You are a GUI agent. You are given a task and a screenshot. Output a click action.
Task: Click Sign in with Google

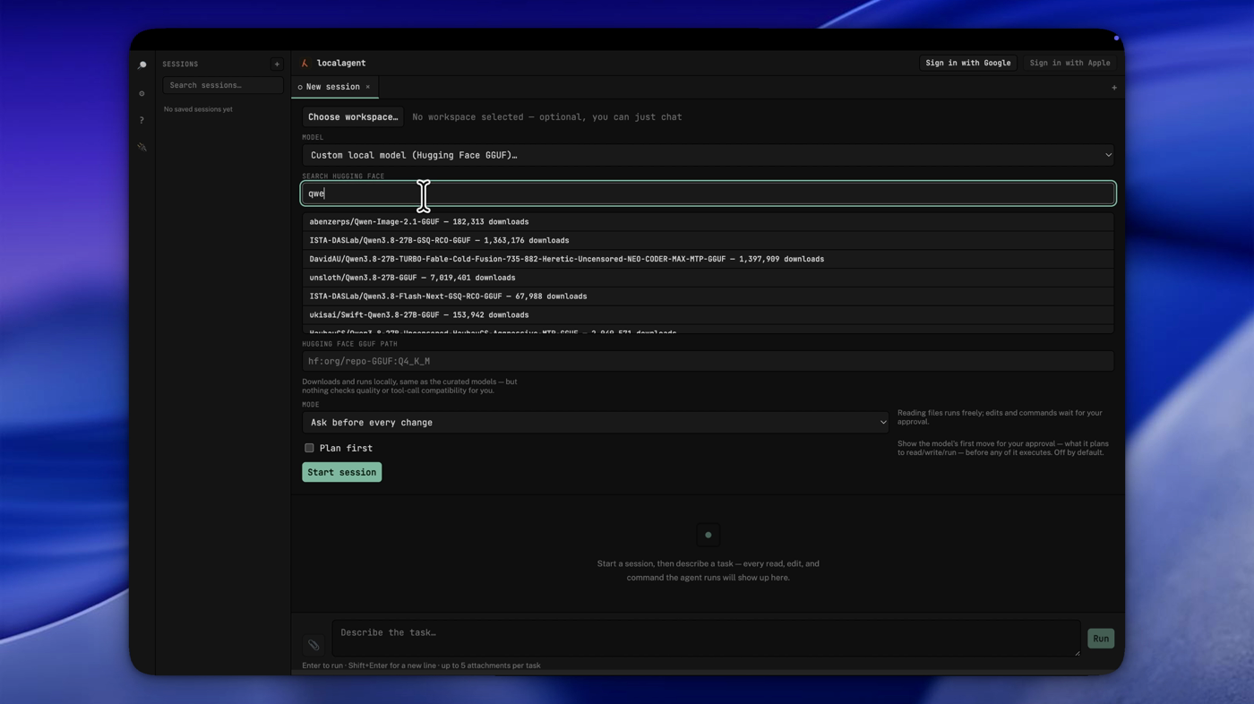(967, 63)
